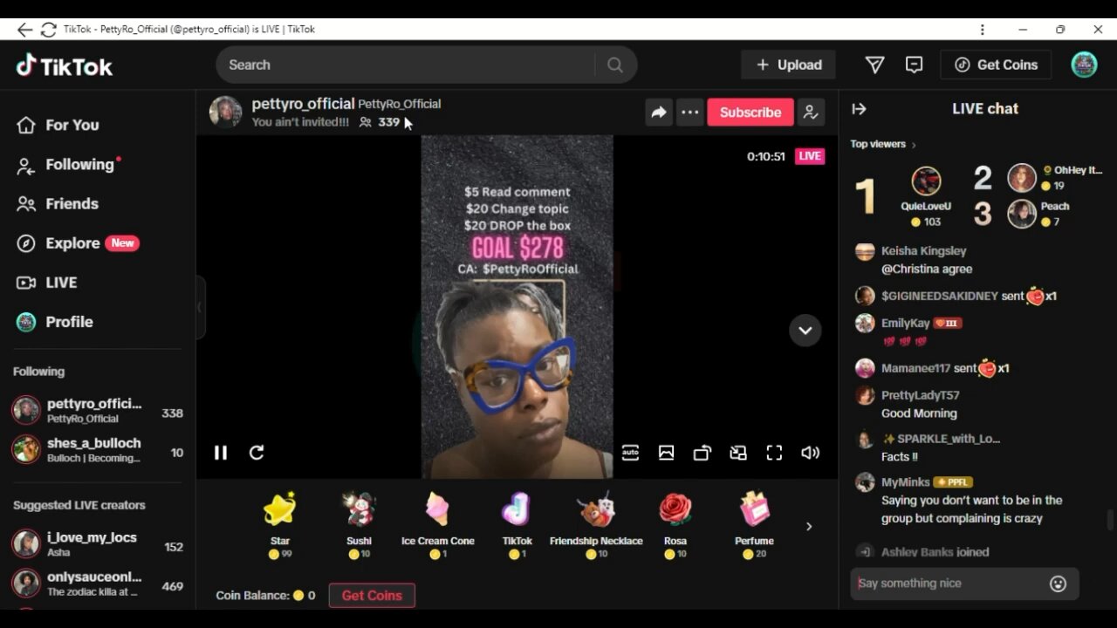
Task: Open the streamer's profile avatar
Action: (x=225, y=112)
